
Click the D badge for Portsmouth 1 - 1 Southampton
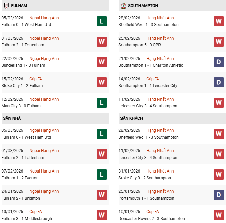[219, 195]
